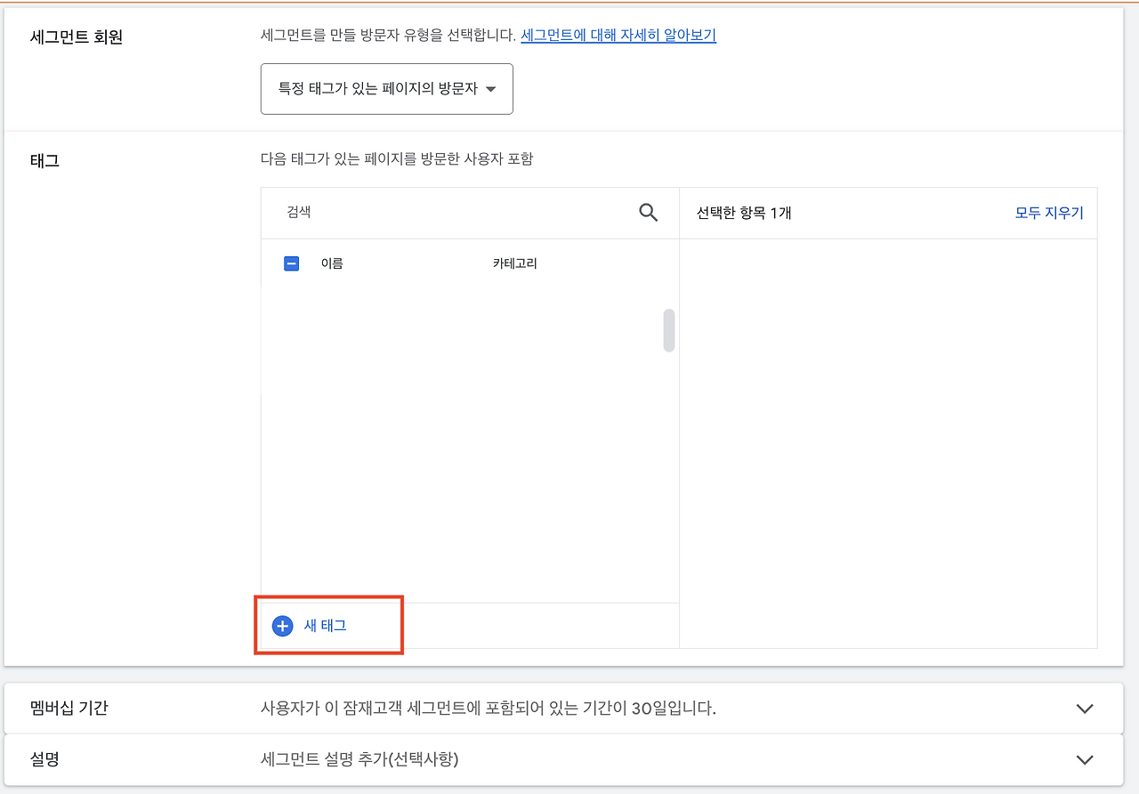Open the 세그먼트에 대해 자세히 알아보기 help link
The height and width of the screenshot is (794, 1139).
[x=618, y=35]
